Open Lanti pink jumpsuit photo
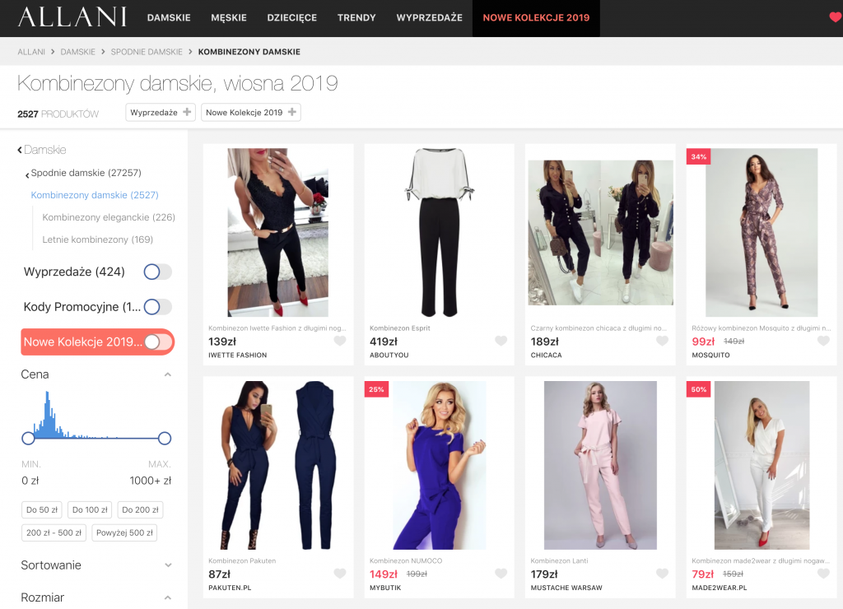Viewport: 843px width, 609px height. tap(600, 465)
